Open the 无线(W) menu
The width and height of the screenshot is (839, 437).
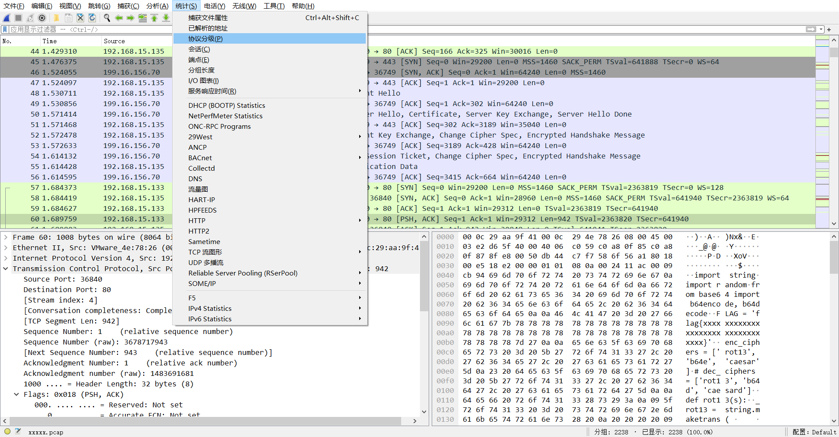[244, 6]
